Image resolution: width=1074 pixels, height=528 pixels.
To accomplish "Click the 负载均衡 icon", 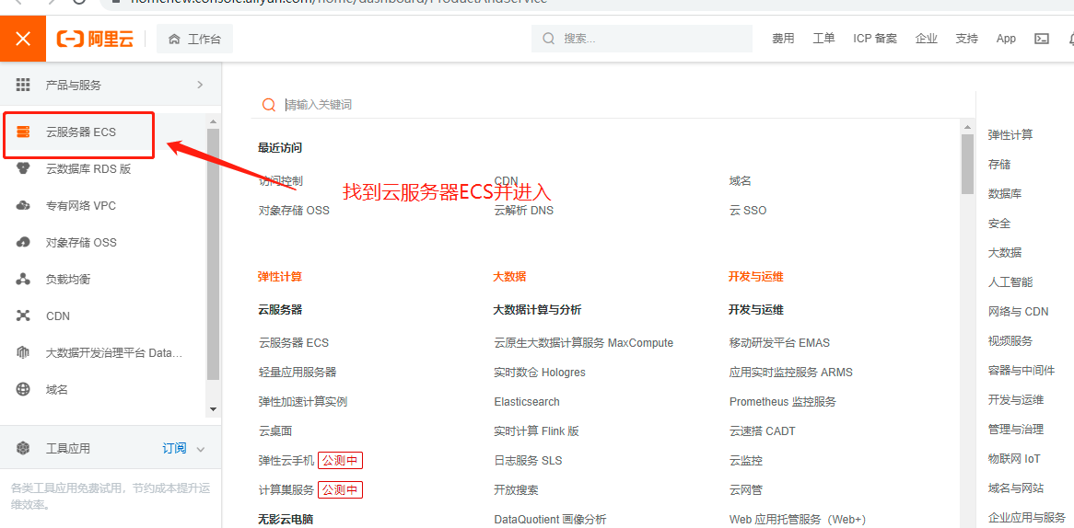I will 23,279.
